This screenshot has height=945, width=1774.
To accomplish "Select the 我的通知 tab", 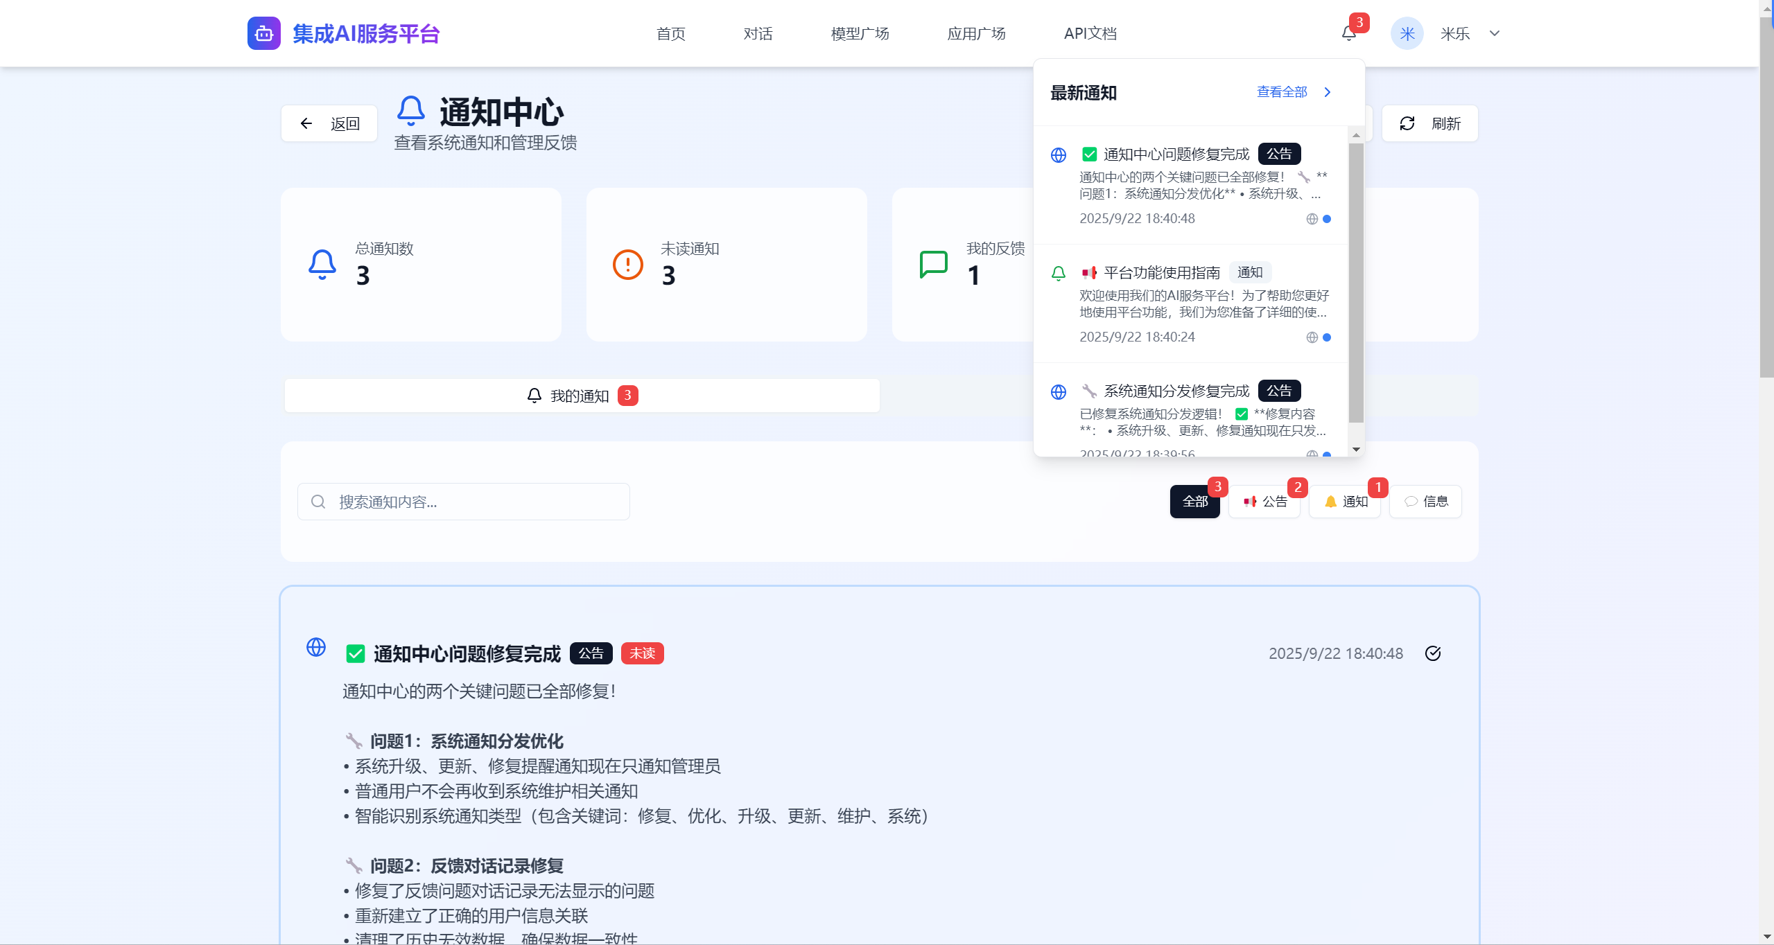I will point(582,396).
